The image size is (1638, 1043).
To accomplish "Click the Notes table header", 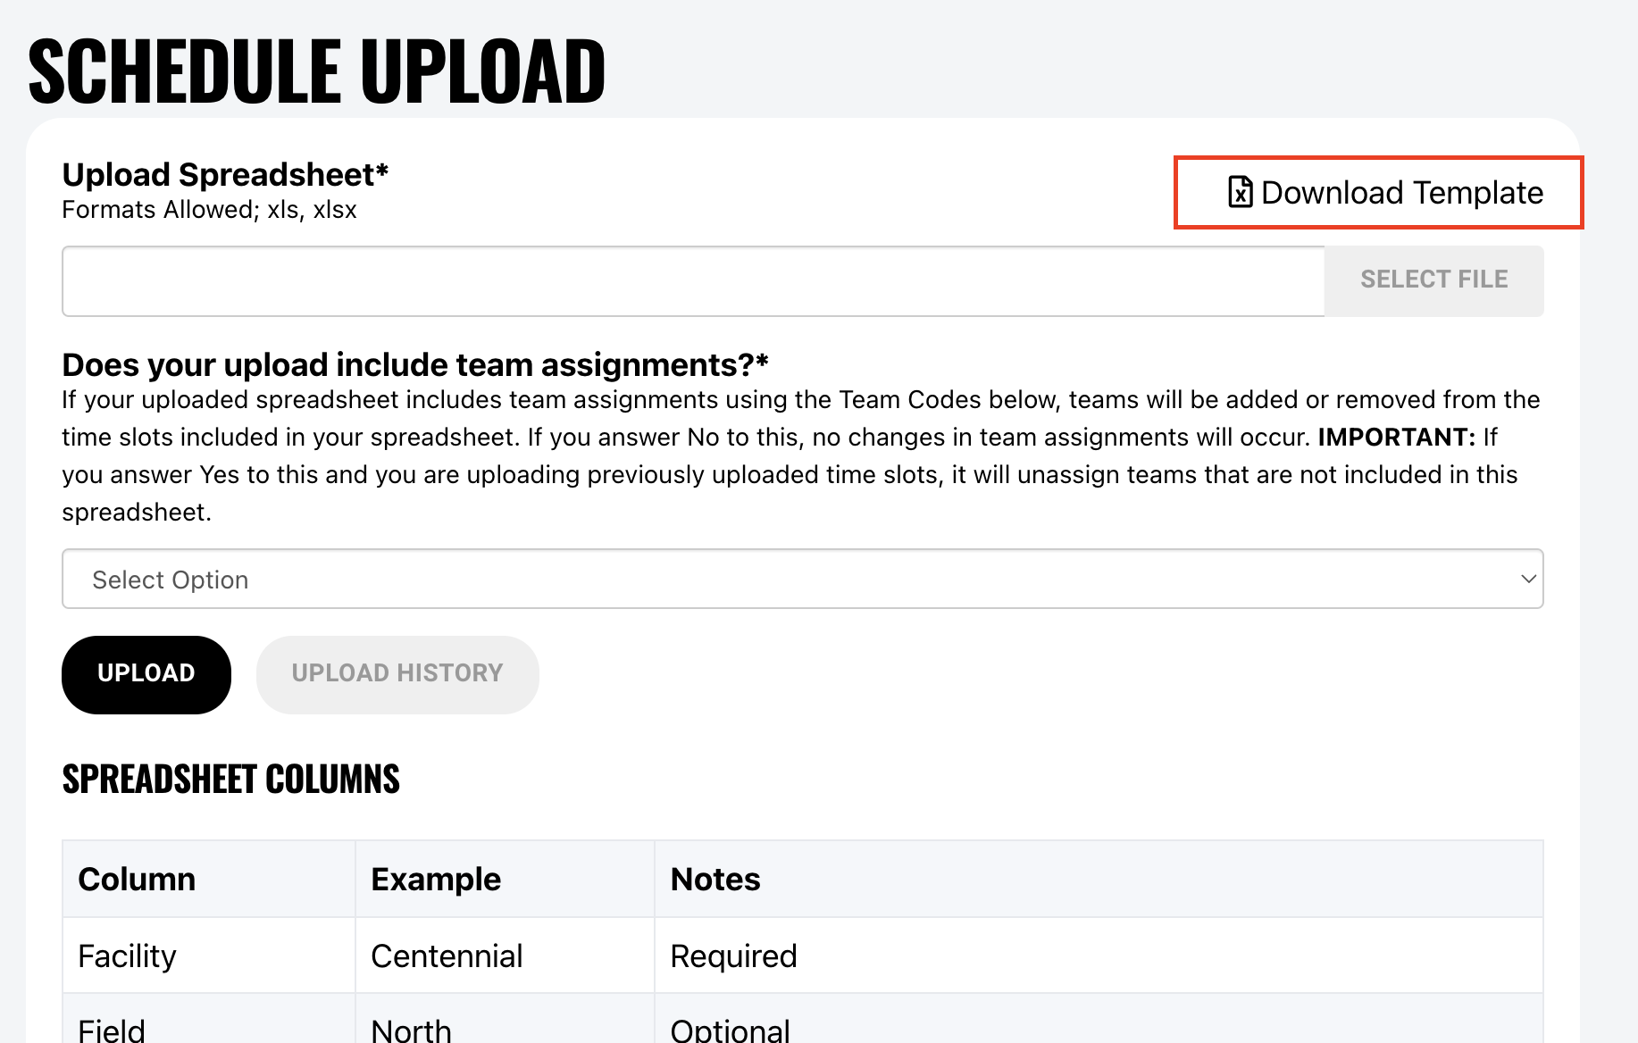I will [715, 880].
